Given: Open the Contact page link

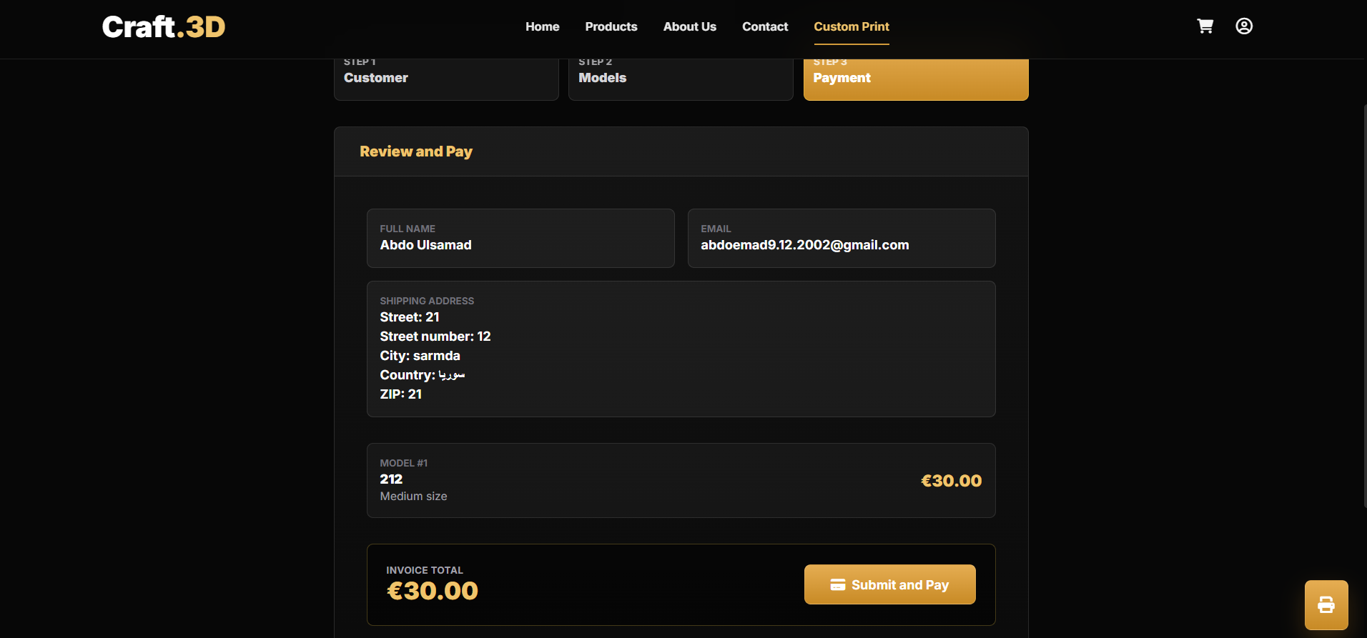Looking at the screenshot, I should click(x=765, y=26).
